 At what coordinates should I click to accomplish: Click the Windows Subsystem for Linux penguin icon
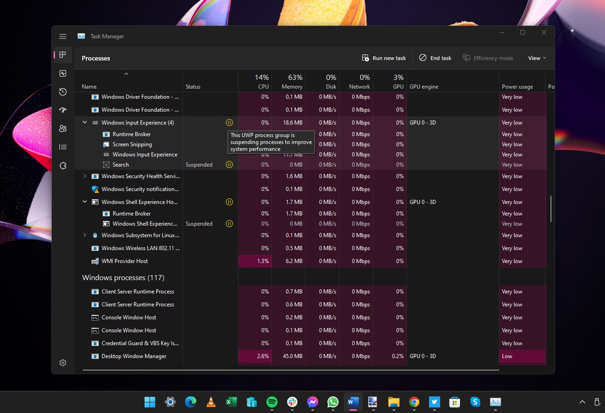[x=95, y=235]
